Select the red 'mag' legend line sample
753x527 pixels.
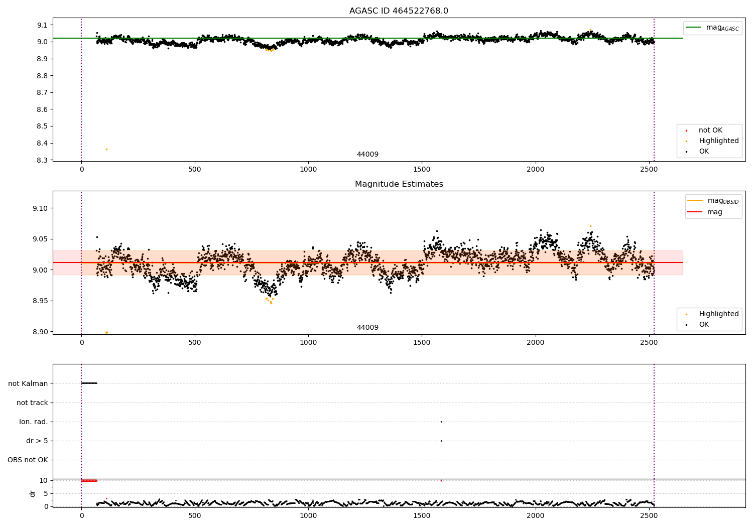tap(695, 212)
